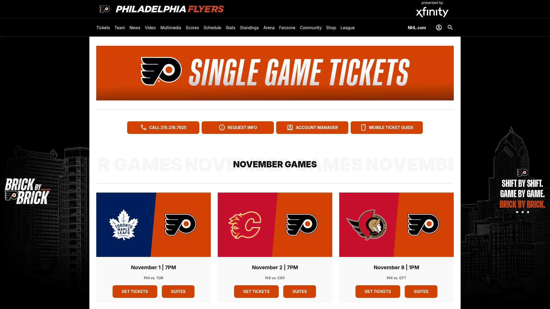
Task: Click the phone icon on Call button
Action: pyautogui.click(x=144, y=128)
